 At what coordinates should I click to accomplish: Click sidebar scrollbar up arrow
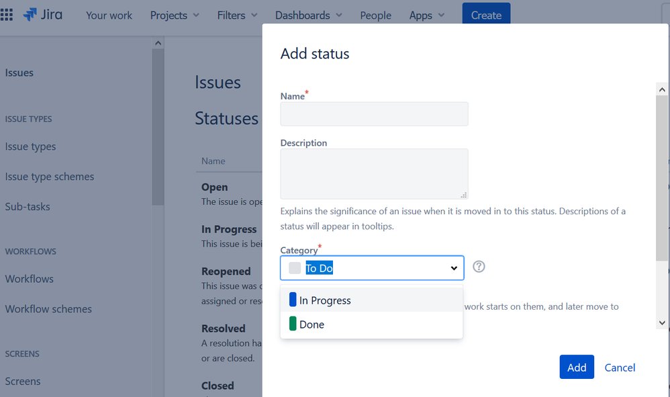[x=158, y=43]
